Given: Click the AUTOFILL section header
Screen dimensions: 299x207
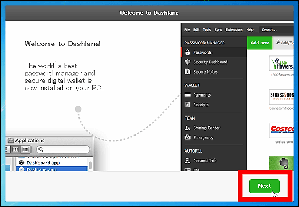Looking at the screenshot, I should tap(193, 151).
